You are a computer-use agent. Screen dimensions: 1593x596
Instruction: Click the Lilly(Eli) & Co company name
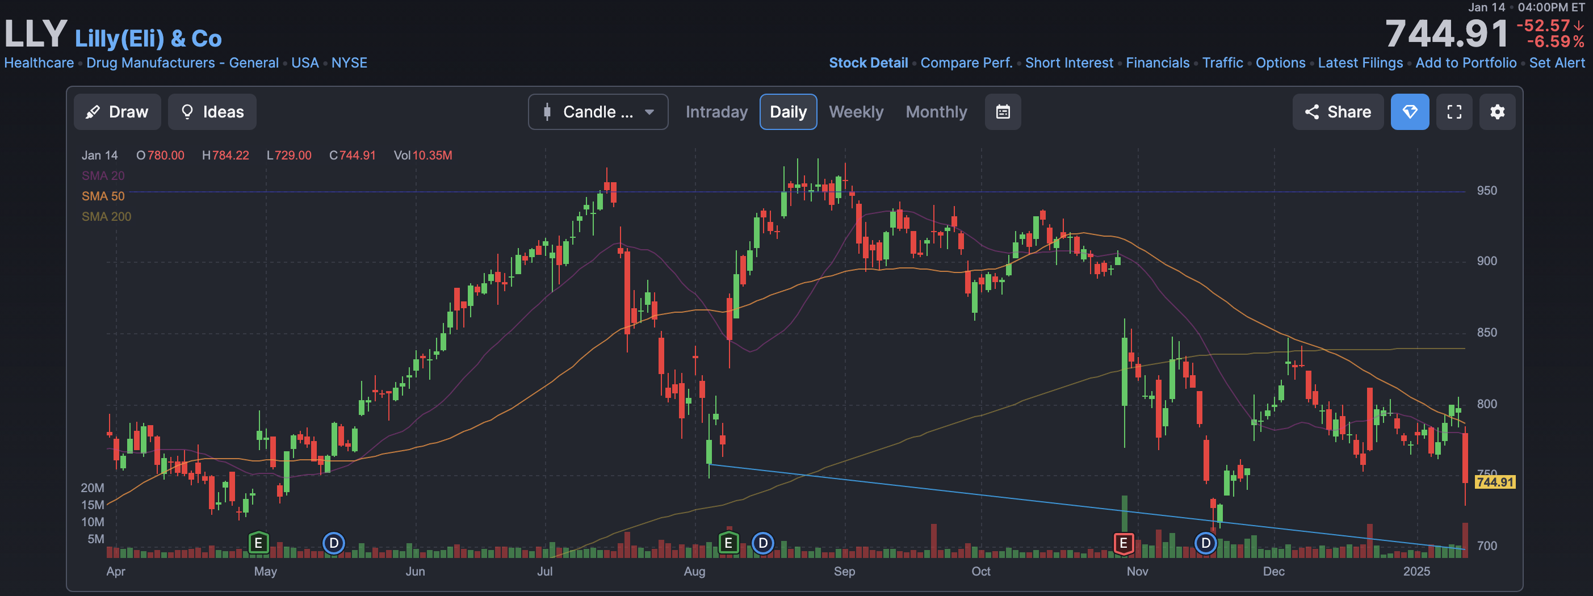[x=148, y=39]
